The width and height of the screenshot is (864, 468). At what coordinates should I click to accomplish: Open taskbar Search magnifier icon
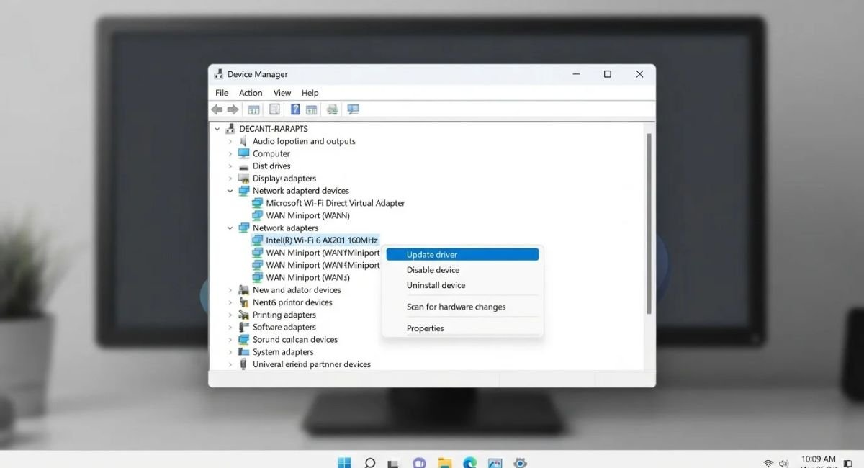pyautogui.click(x=369, y=463)
